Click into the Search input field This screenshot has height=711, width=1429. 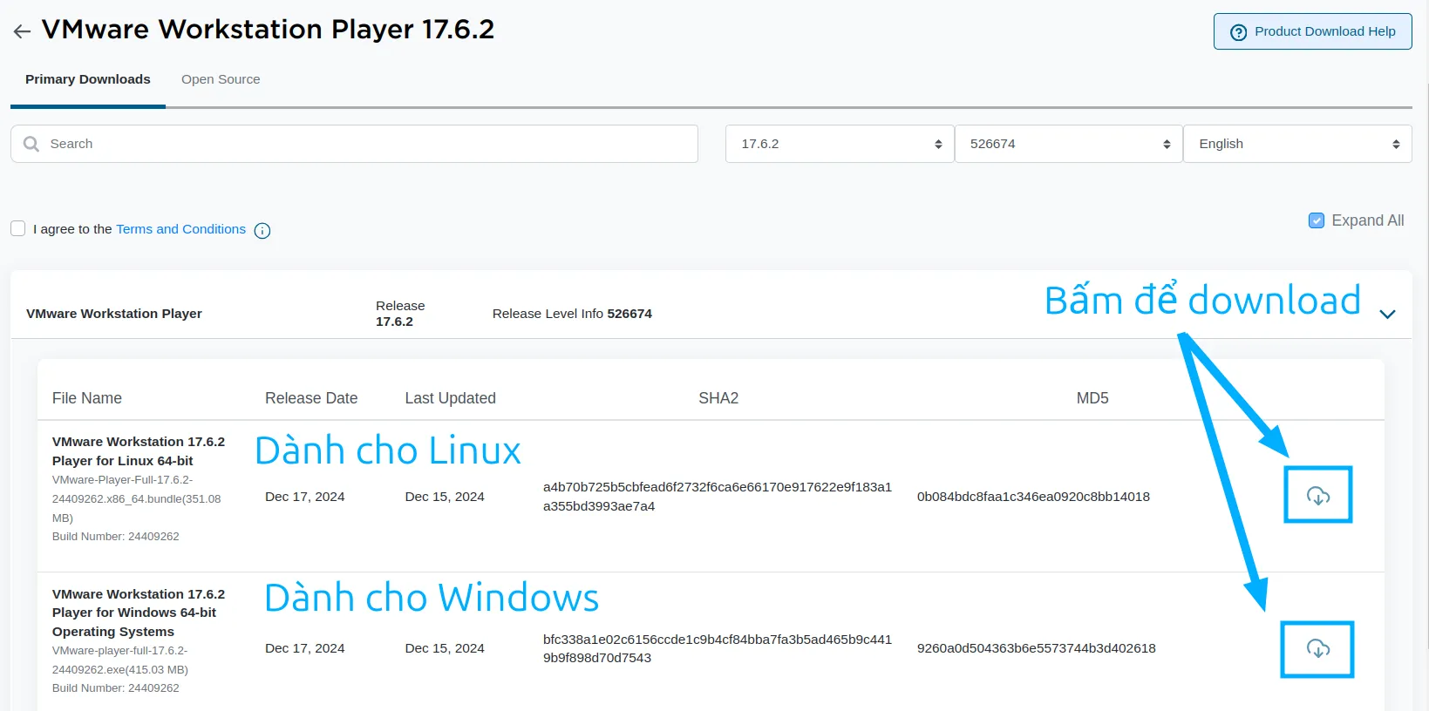pos(354,144)
